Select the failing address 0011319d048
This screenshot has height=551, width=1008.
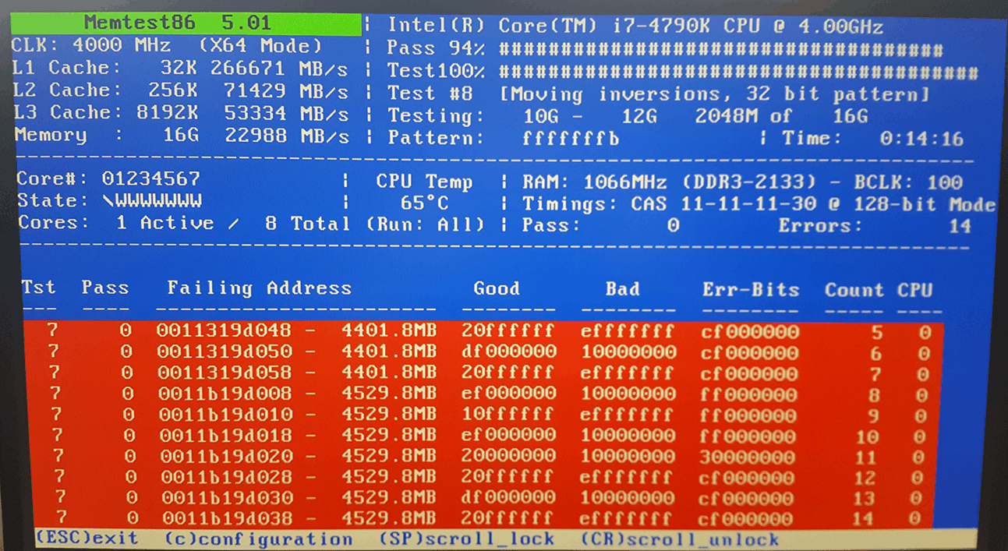pyautogui.click(x=224, y=330)
